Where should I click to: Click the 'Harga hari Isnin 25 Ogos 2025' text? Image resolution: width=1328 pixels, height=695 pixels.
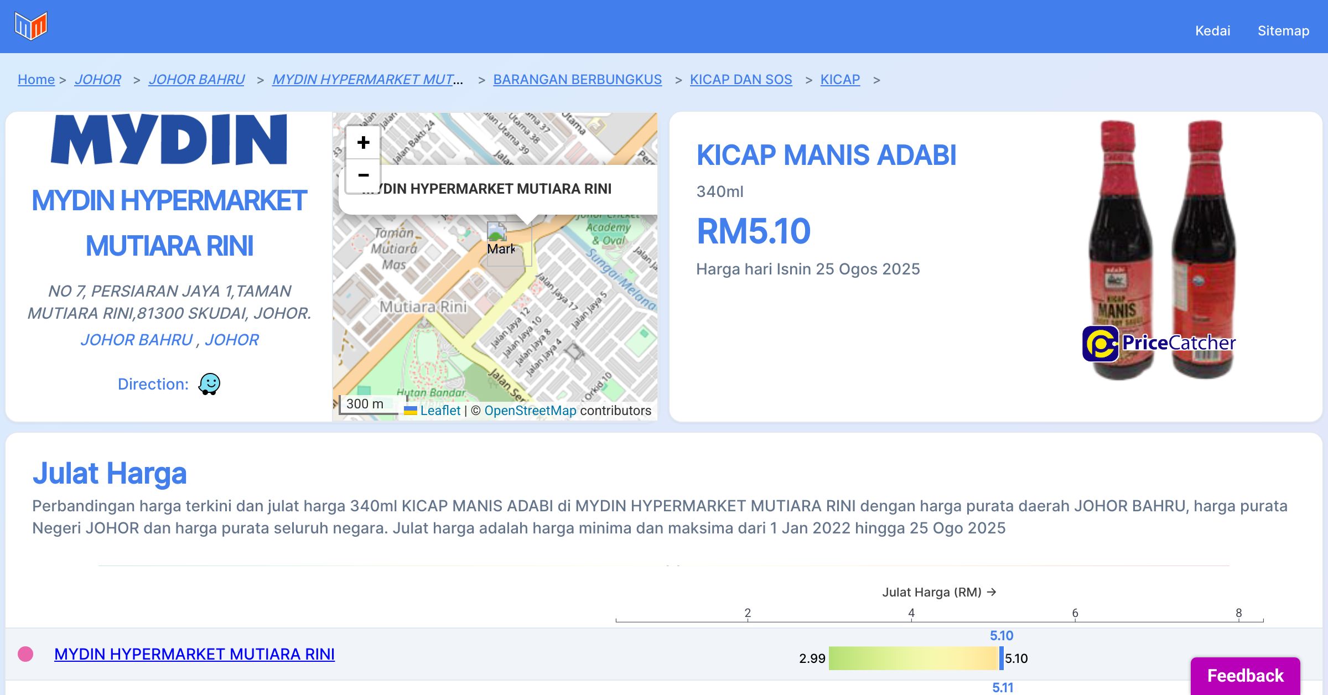pyautogui.click(x=808, y=269)
